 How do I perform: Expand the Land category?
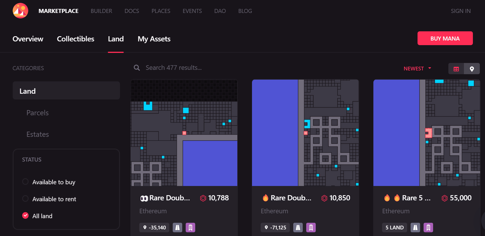point(66,91)
